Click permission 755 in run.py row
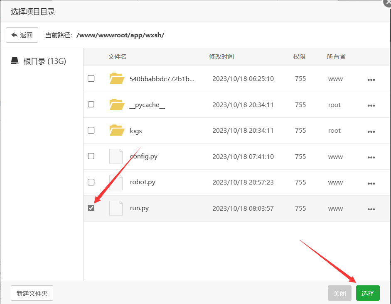The image size is (391, 304). point(300,208)
